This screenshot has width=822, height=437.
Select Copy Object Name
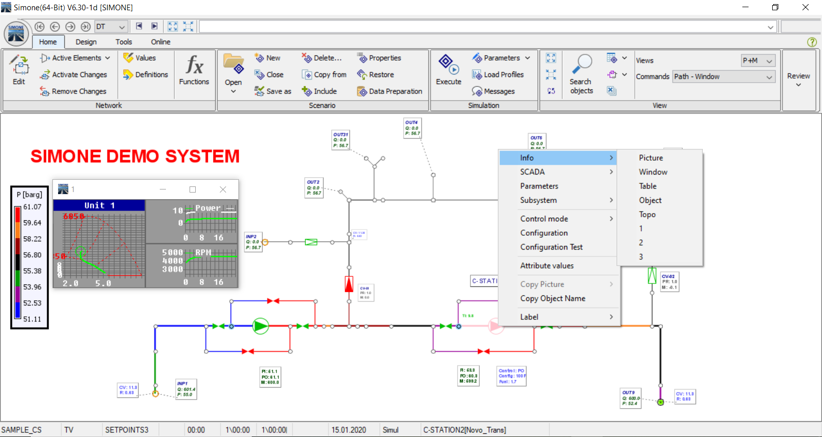pyautogui.click(x=560, y=298)
